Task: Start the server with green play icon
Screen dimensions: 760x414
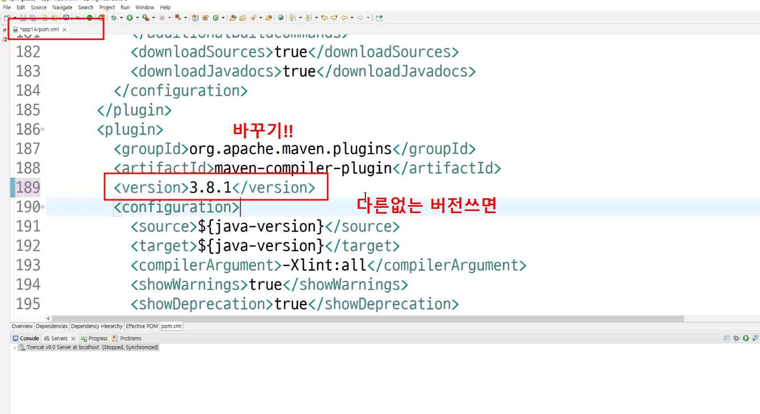Action: (746, 338)
